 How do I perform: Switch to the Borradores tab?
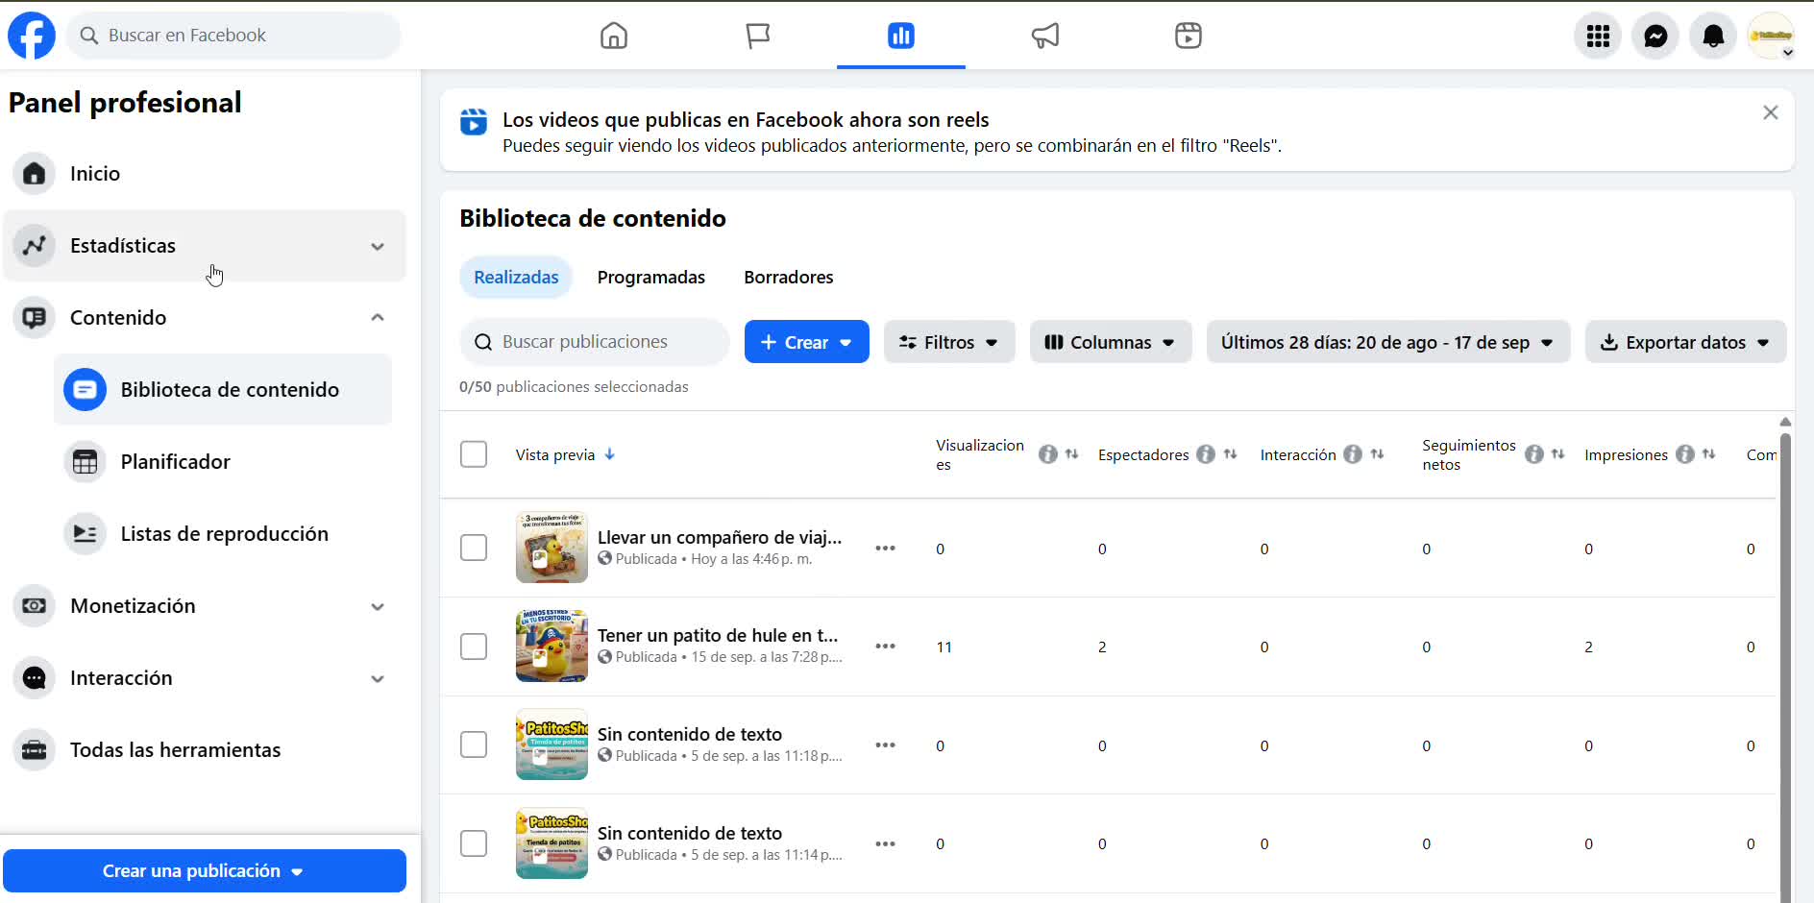coord(789,278)
